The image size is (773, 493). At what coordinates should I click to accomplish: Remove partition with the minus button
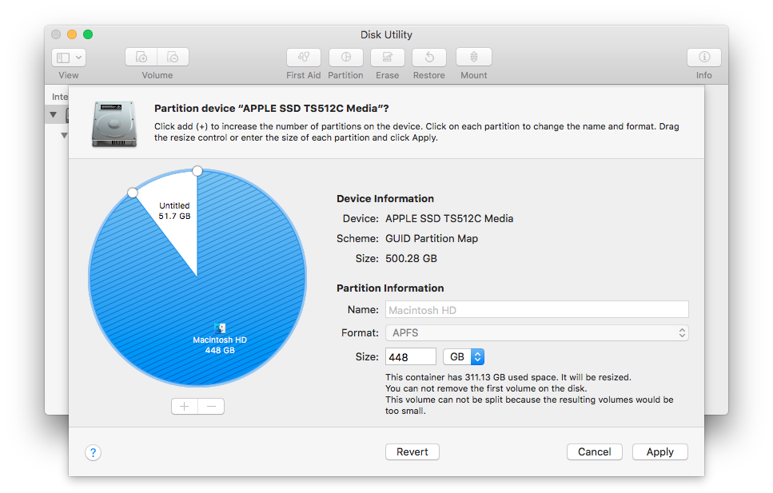pyautogui.click(x=212, y=406)
